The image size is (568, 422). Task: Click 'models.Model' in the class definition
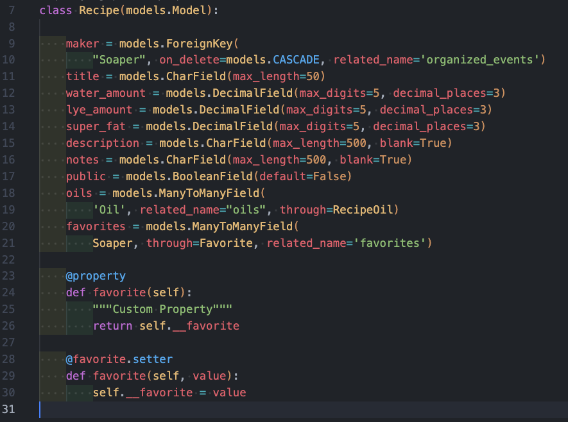point(166,10)
